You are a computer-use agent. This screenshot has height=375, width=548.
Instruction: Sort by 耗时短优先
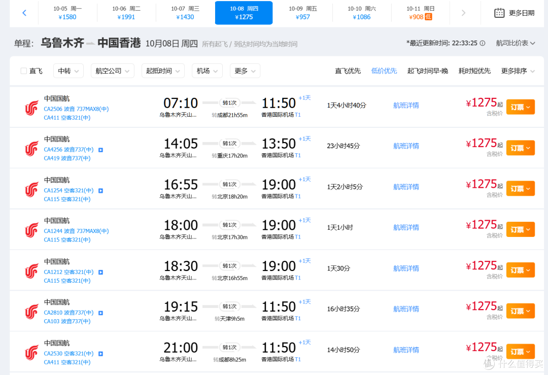pyautogui.click(x=474, y=71)
